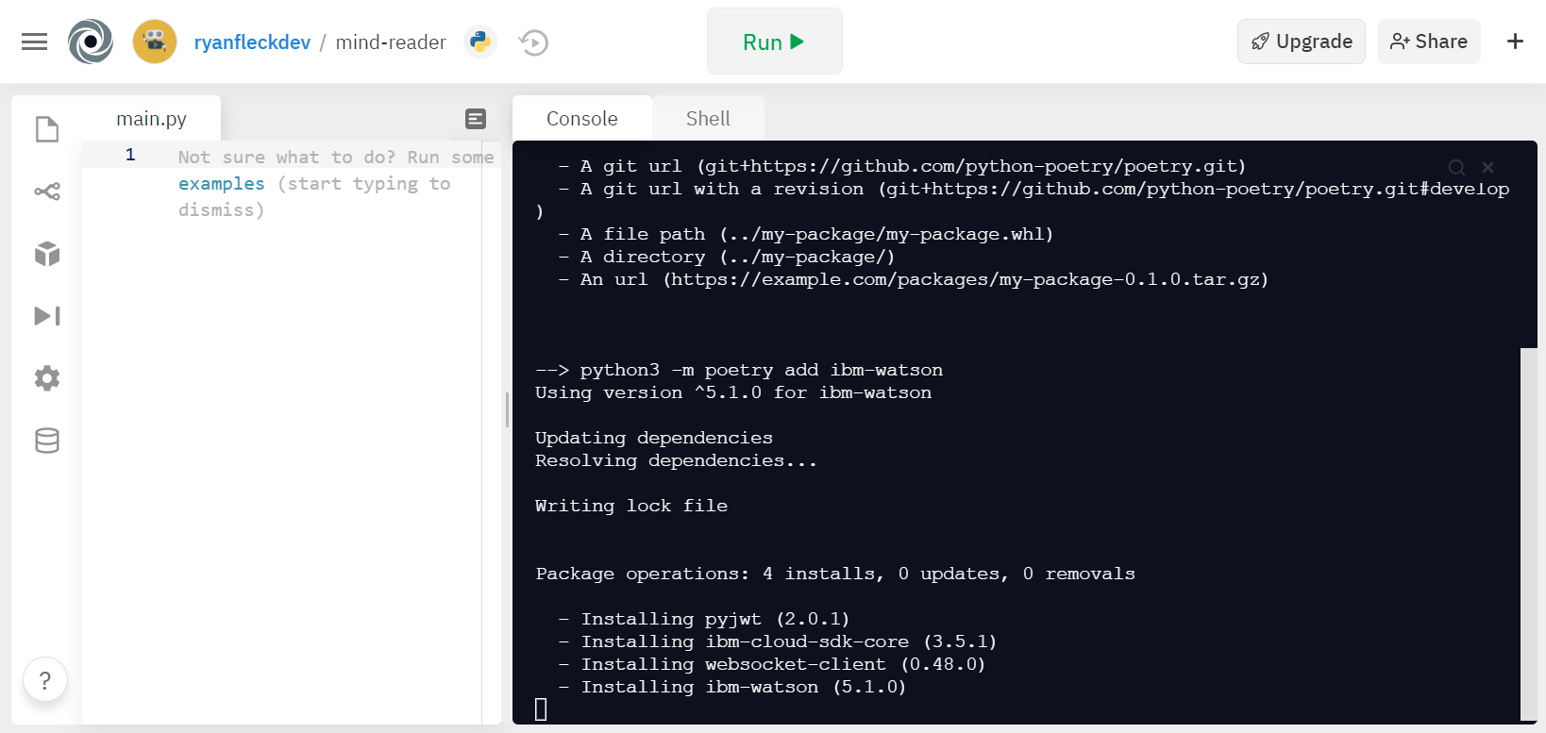This screenshot has height=733, width=1546.
Task: Search the console with magnifier icon
Action: coord(1456,167)
